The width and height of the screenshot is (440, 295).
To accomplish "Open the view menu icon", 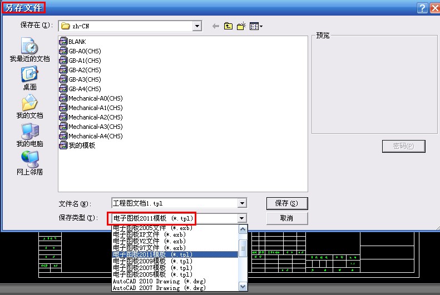I will point(256,26).
